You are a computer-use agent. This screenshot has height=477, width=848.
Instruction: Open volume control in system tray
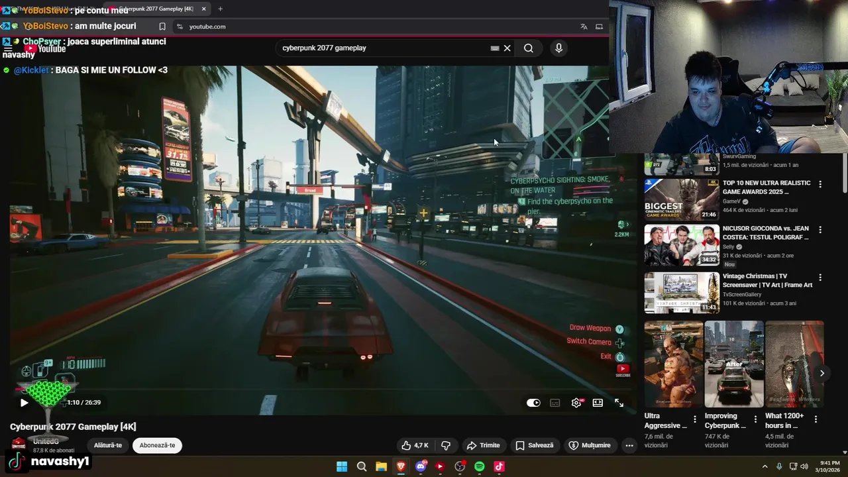(804, 466)
